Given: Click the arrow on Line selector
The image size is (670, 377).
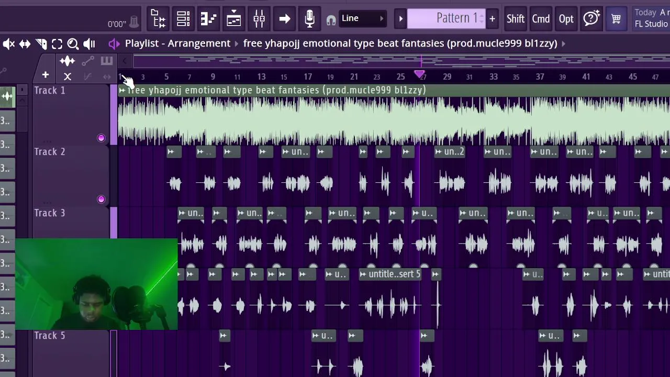Looking at the screenshot, I should coord(382,19).
